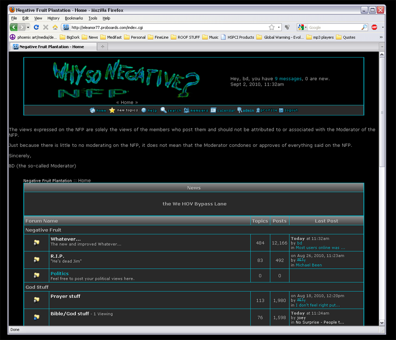Open members list nav link
The width and height of the screenshot is (396, 340).
coord(196,111)
